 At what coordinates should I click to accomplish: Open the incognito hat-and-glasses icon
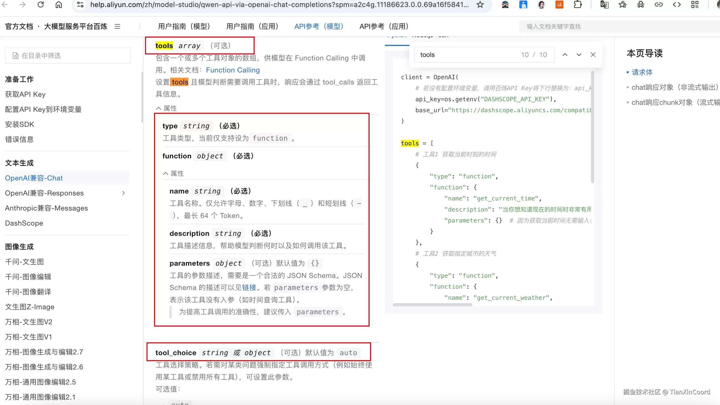(x=641, y=5)
